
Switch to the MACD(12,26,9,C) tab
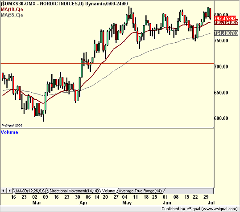point(31,191)
